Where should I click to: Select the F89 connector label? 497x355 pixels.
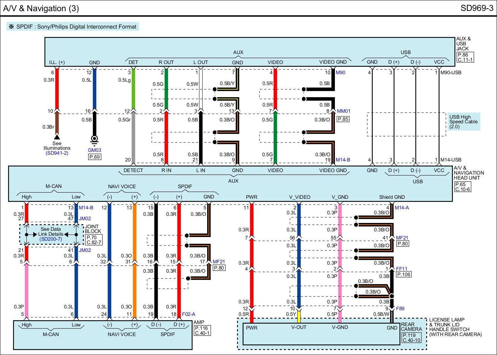click(x=400, y=309)
